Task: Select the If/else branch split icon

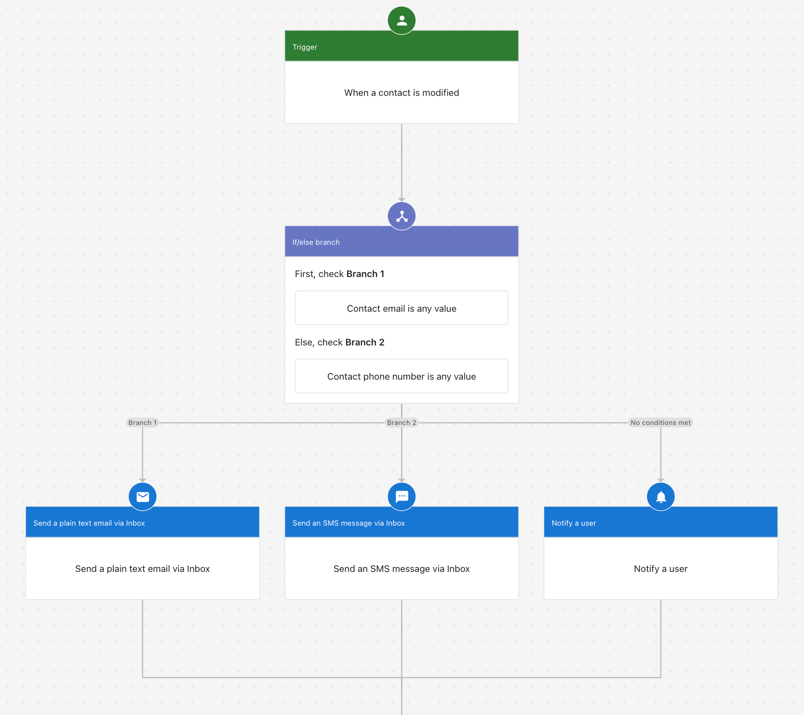Action: (402, 216)
